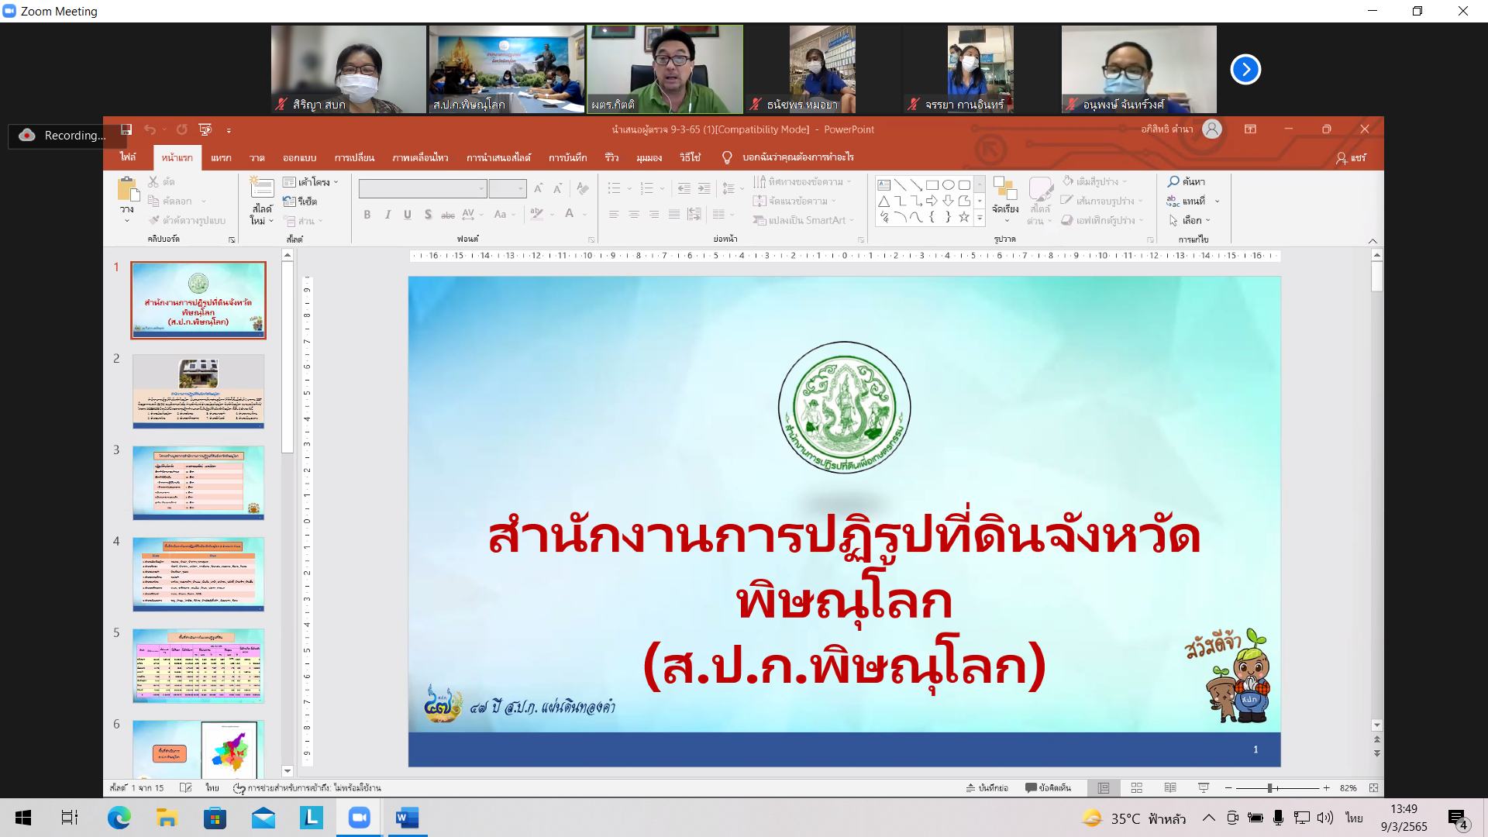Switch to the Transitions tab

(354, 157)
